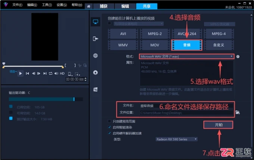Switch the 项目 play mode label
254x160 pixels.
[x=13, y=72]
